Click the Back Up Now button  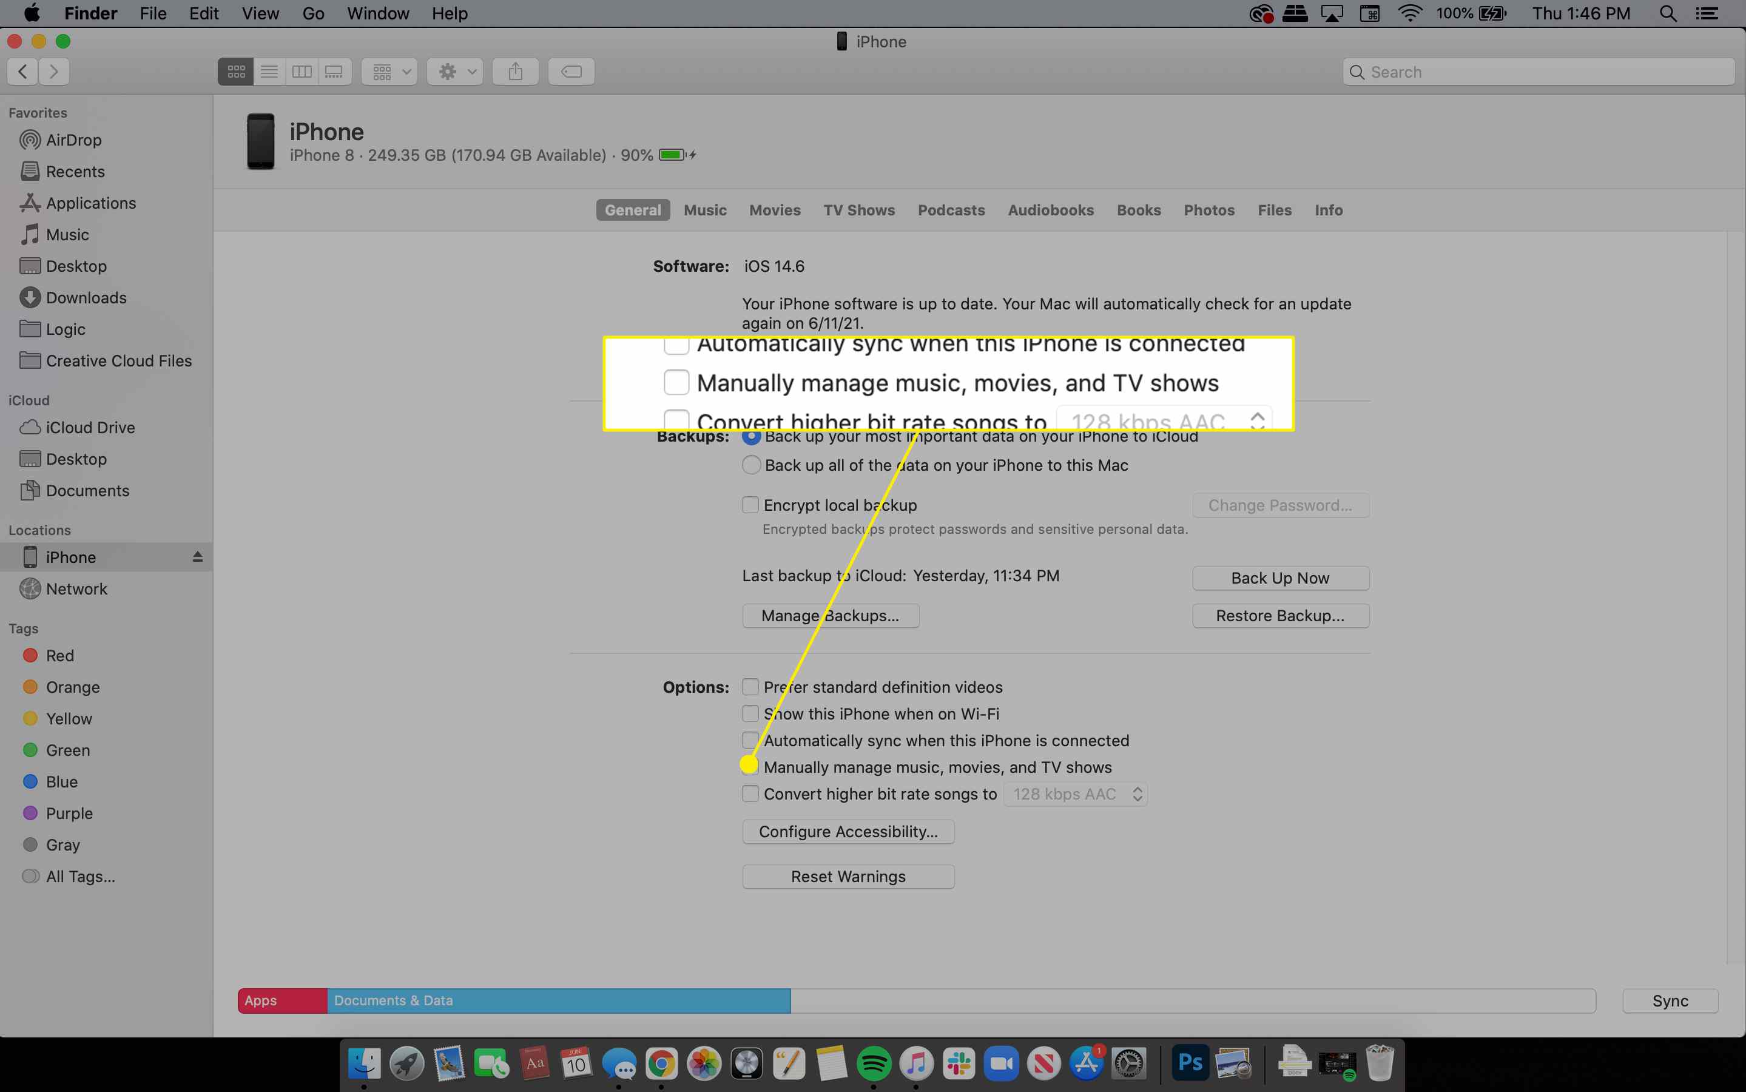(1280, 578)
